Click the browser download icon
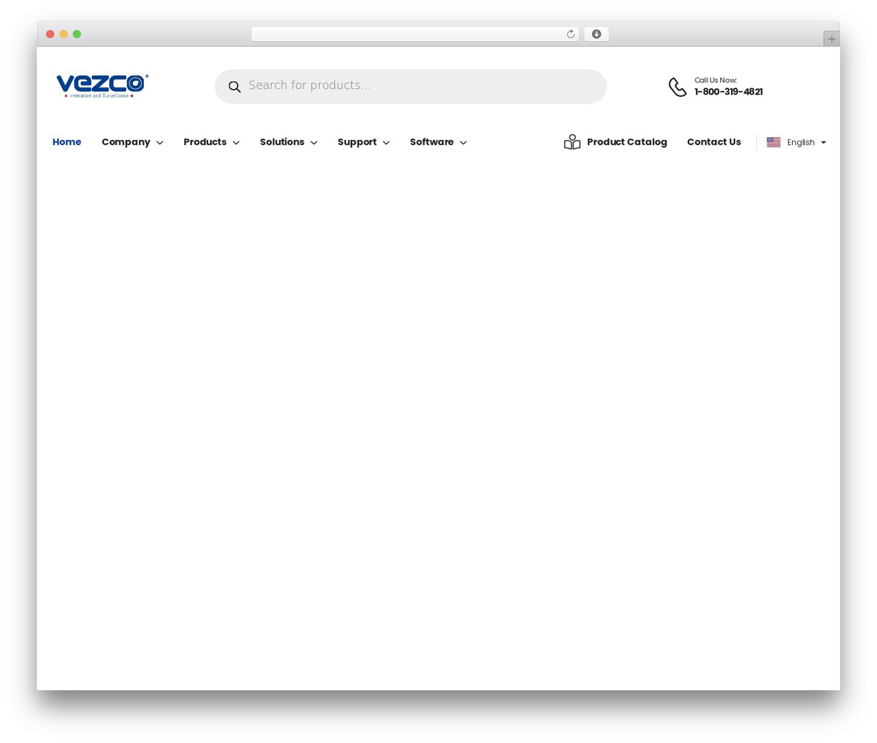Screen dimensions: 877x743 click(x=596, y=34)
